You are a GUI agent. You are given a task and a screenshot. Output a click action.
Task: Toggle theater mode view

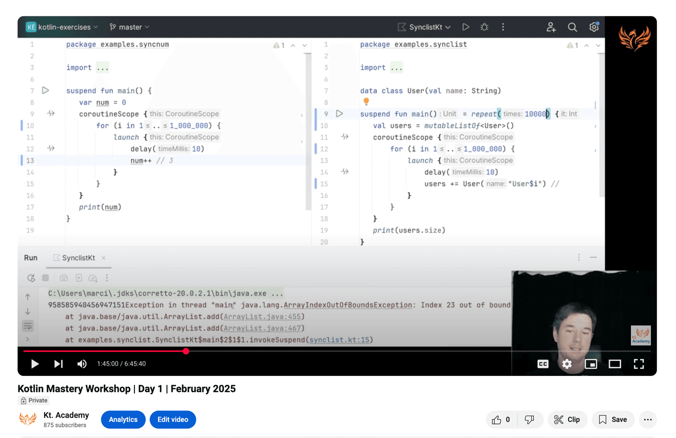coord(615,364)
